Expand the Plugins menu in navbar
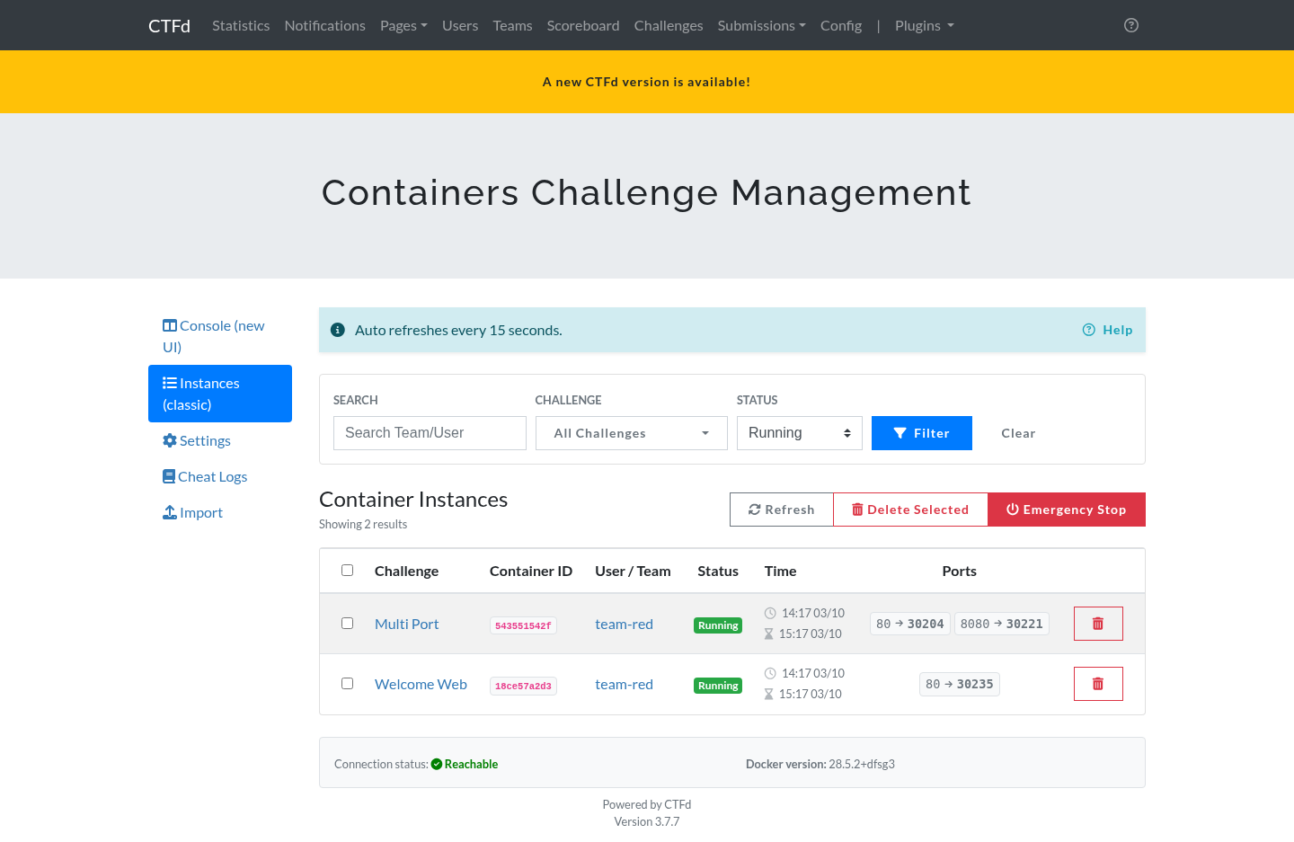This screenshot has height=842, width=1294. coord(925,25)
